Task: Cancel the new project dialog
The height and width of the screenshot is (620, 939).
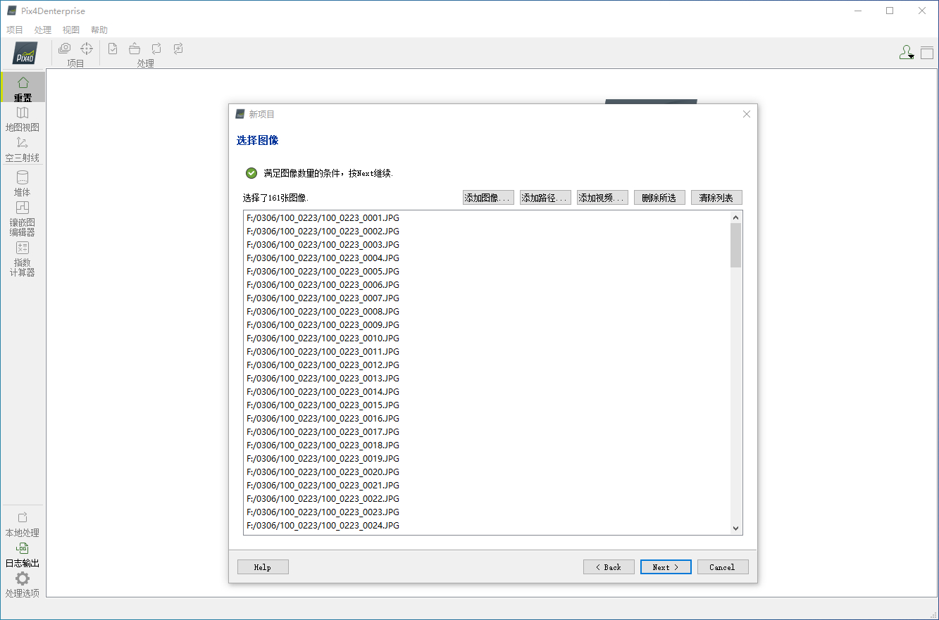Action: tap(723, 567)
